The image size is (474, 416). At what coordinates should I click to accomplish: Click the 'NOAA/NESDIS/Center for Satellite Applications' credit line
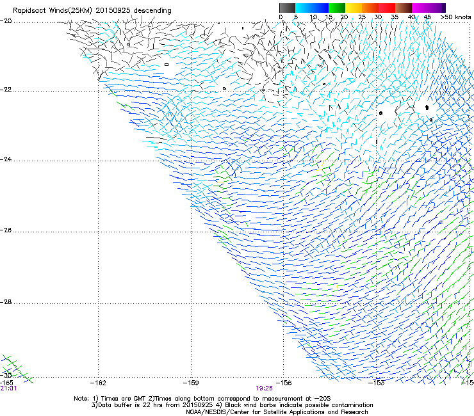[x=277, y=412]
